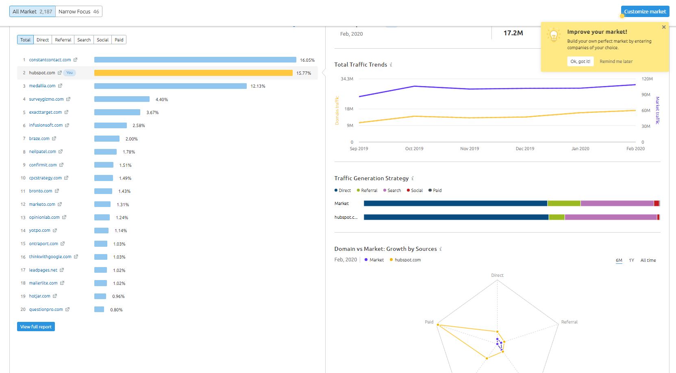Show info for Total Traffic Trends

click(x=391, y=65)
